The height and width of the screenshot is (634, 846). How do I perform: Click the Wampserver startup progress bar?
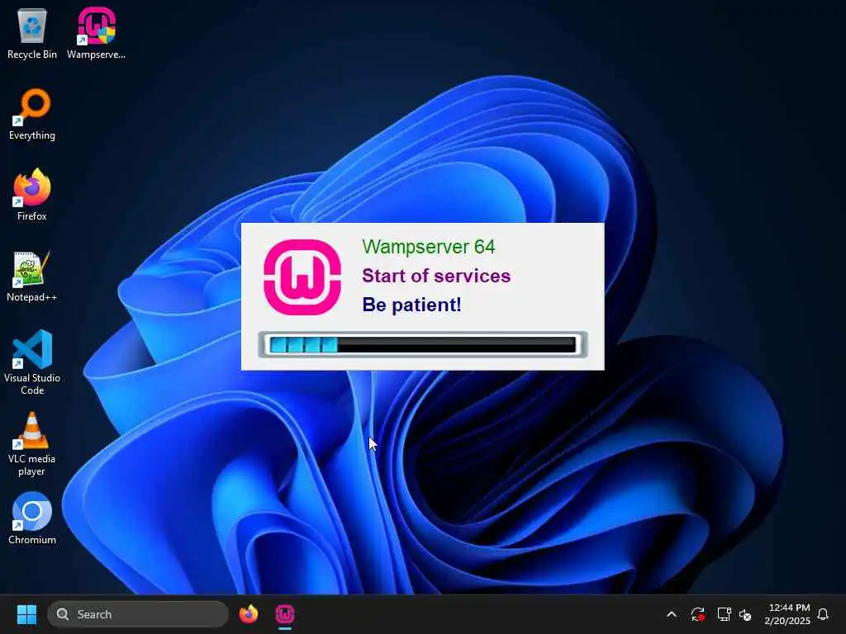pos(423,344)
